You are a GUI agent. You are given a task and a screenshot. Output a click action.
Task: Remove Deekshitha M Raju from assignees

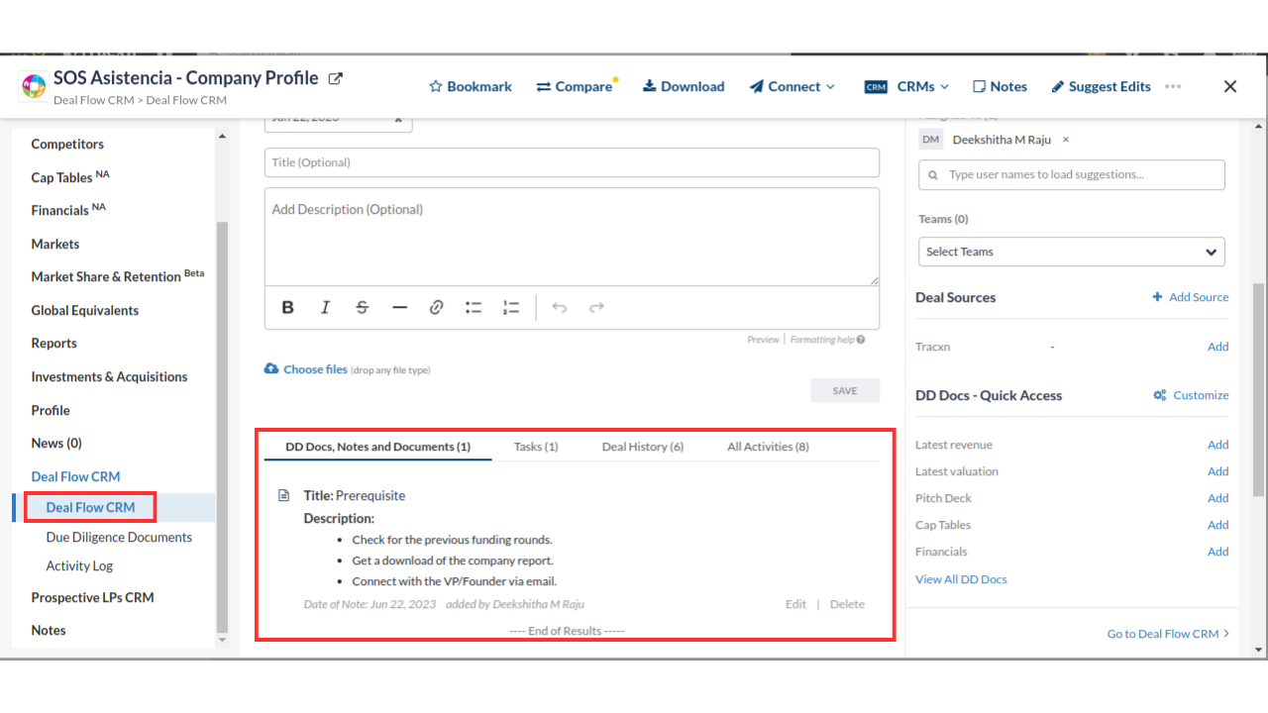coord(1066,140)
